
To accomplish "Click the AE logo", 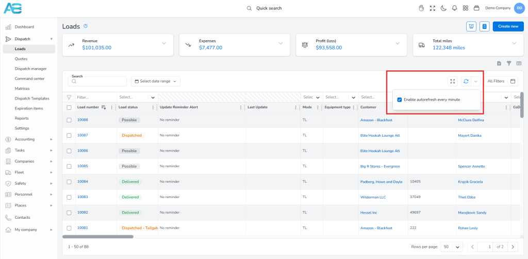I will click(x=13, y=8).
